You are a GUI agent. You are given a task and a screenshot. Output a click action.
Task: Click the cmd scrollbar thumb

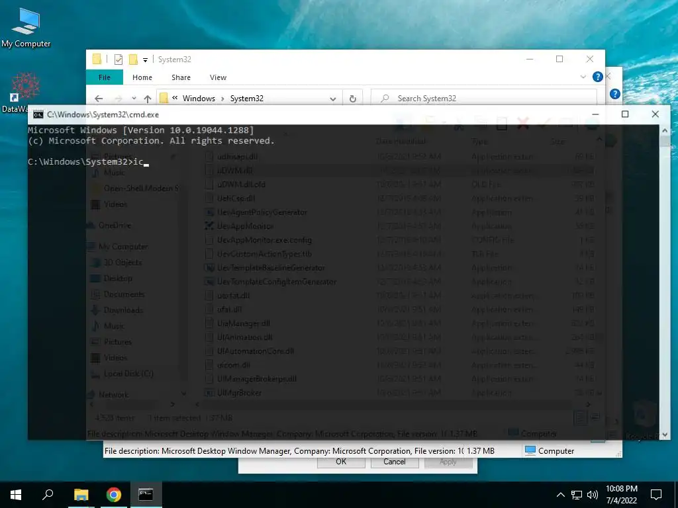coord(665,143)
